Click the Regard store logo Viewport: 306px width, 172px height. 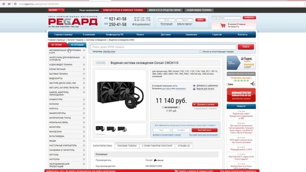(x=73, y=21)
